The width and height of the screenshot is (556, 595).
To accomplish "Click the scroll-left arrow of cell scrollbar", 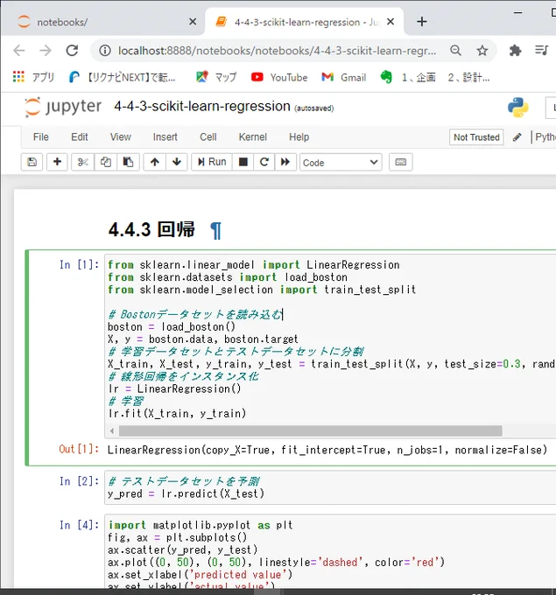I will click(x=112, y=430).
